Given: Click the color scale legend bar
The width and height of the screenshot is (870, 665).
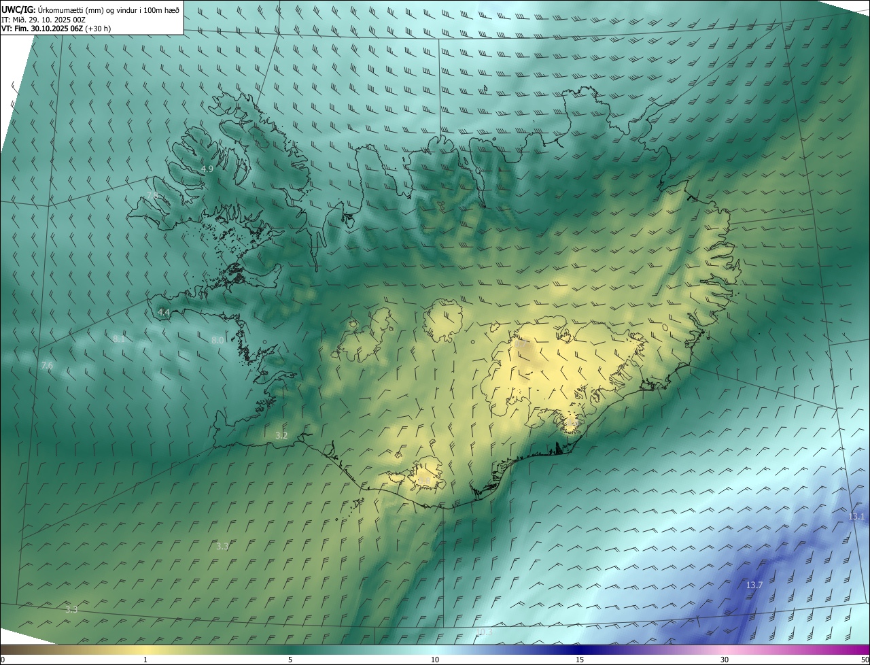Looking at the screenshot, I should [435, 649].
